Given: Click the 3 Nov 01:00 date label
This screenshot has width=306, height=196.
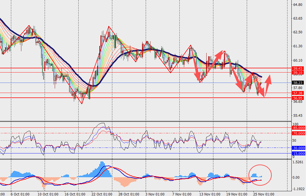Looking at the screenshot, I should pyautogui.click(x=155, y=194).
